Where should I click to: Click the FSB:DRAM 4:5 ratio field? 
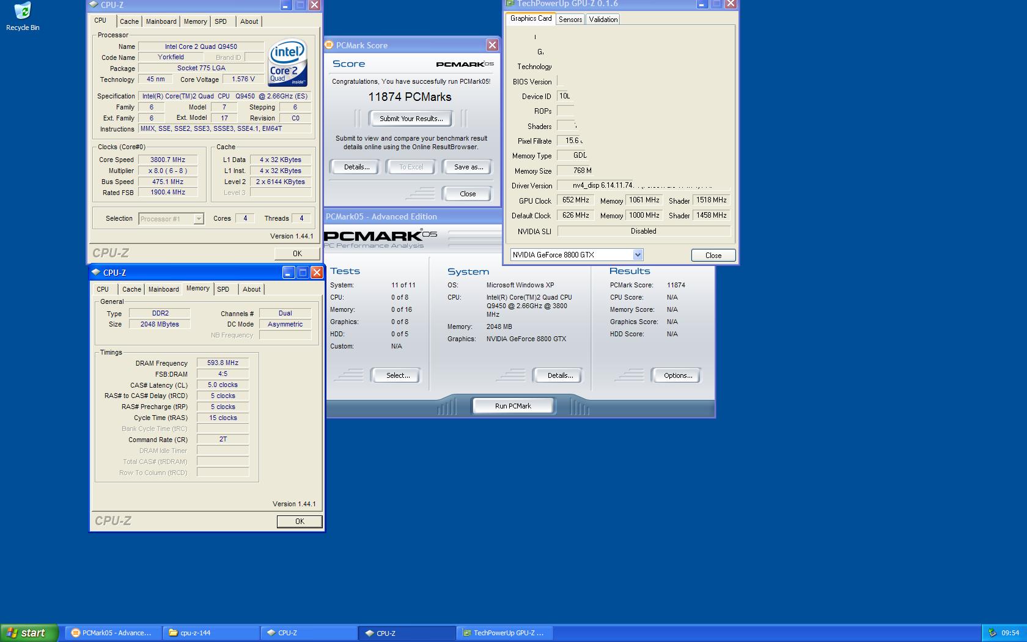(223, 374)
